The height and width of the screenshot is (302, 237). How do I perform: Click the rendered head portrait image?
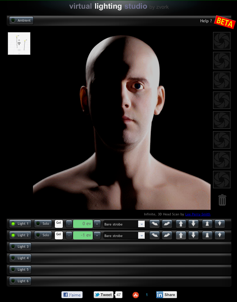point(122,121)
